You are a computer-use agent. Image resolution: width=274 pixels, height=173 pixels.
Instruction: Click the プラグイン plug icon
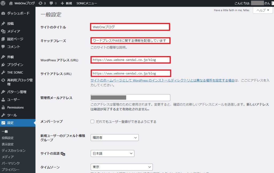point(3,65)
